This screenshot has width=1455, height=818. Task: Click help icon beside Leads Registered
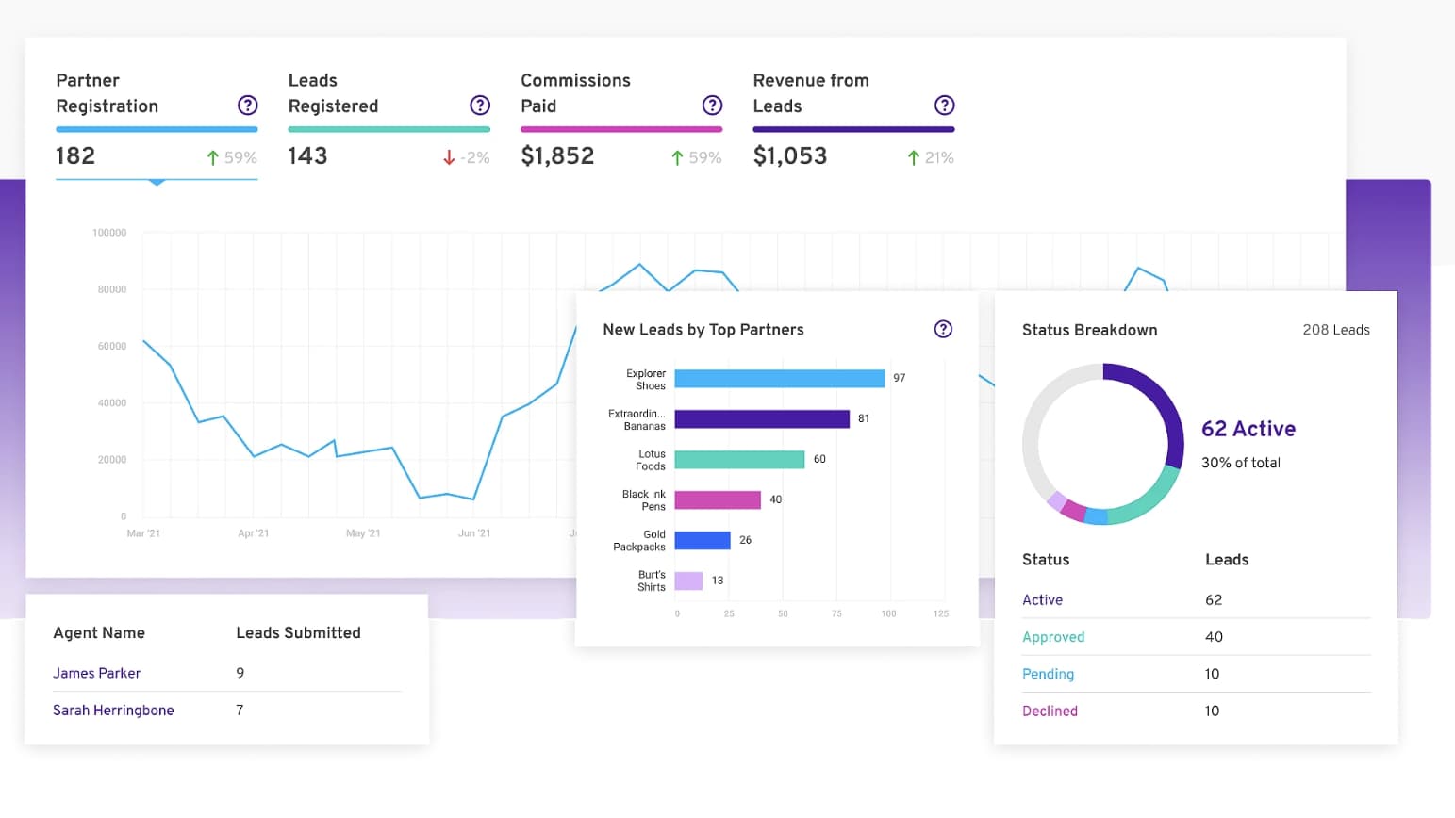click(480, 106)
